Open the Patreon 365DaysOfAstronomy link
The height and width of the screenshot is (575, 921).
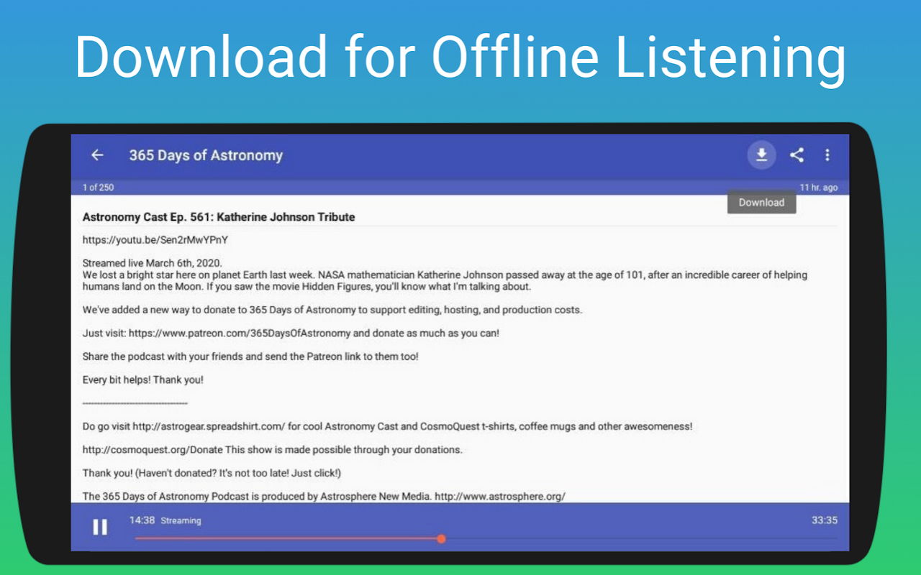coord(240,333)
